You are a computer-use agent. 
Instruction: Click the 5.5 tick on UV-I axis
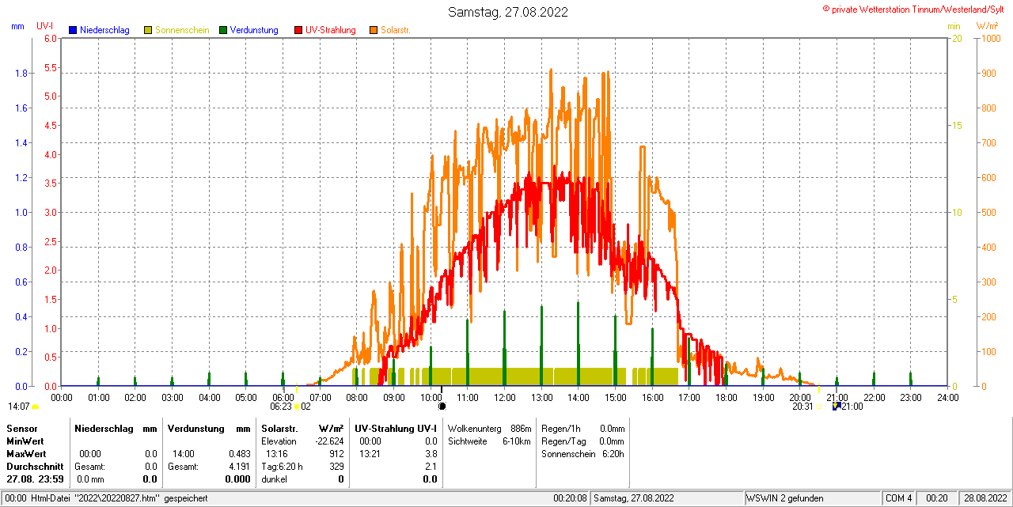click(50, 68)
